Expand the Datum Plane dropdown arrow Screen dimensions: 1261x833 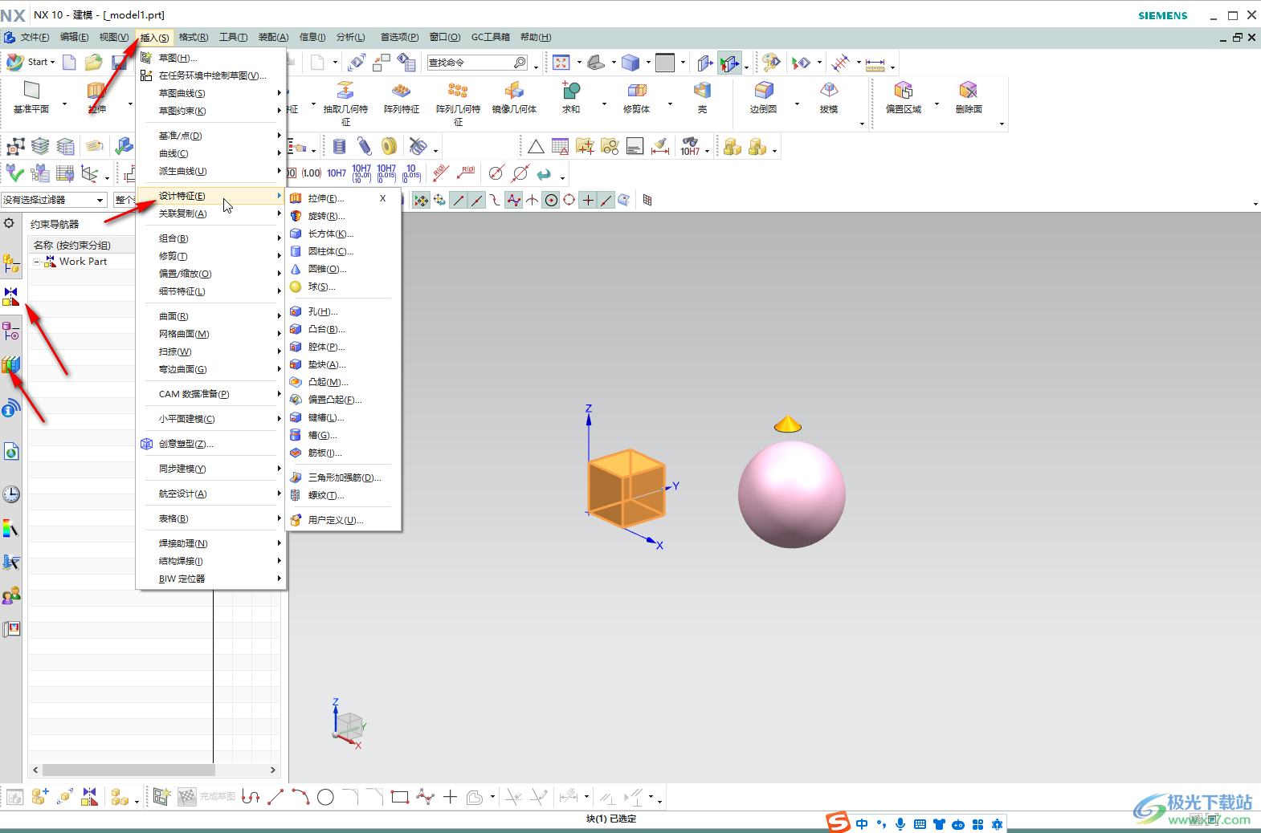64,104
